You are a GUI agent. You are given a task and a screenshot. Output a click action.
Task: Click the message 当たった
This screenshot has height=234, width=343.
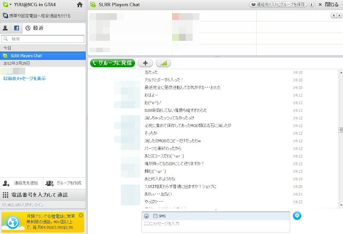coord(151,72)
